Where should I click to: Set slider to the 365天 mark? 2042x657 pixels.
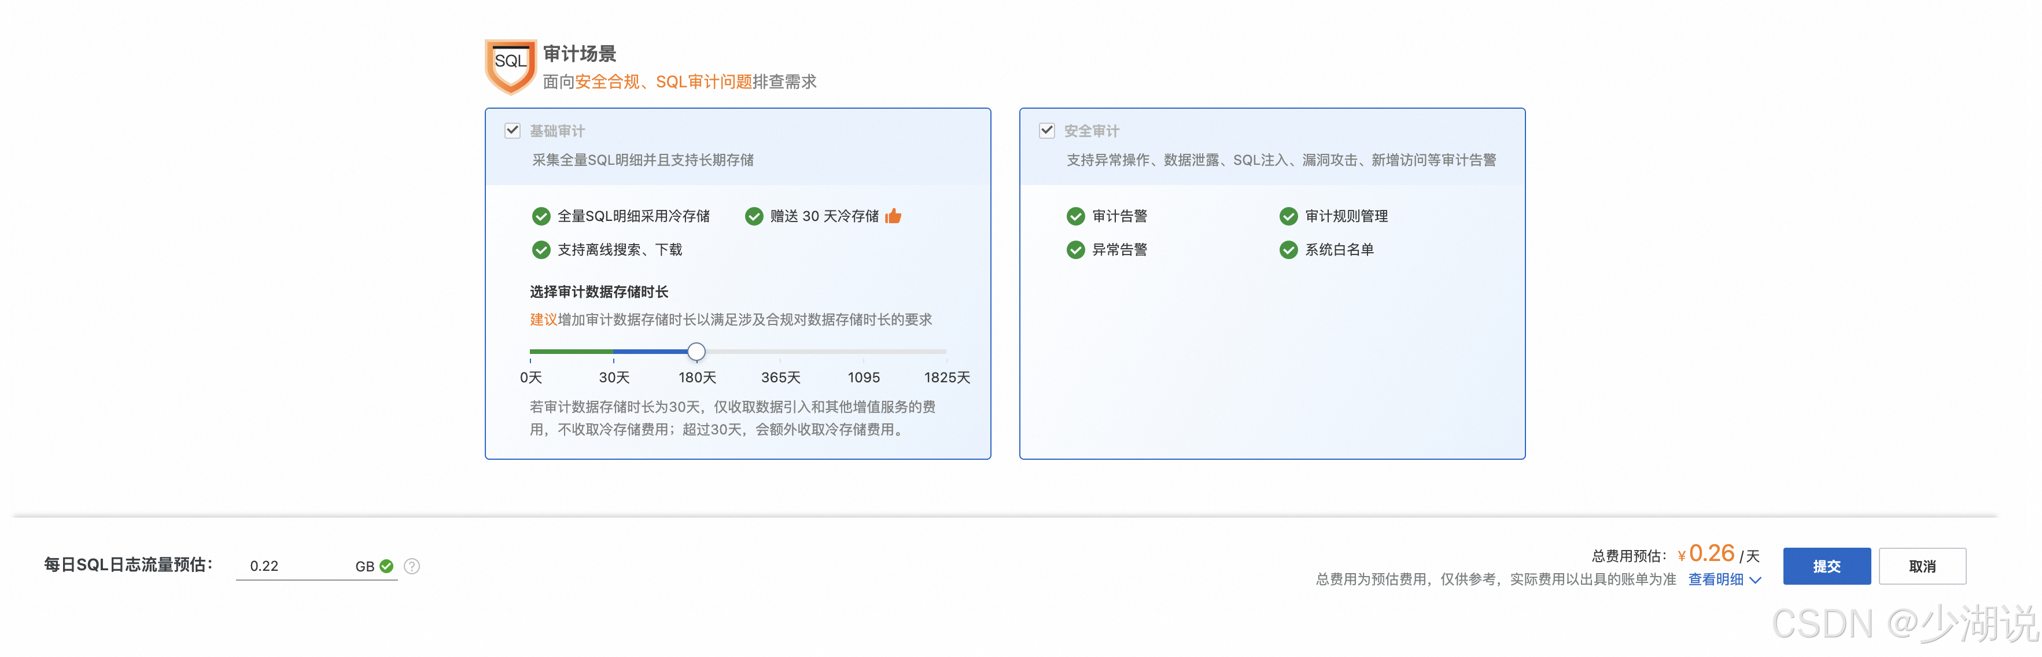coord(780,351)
